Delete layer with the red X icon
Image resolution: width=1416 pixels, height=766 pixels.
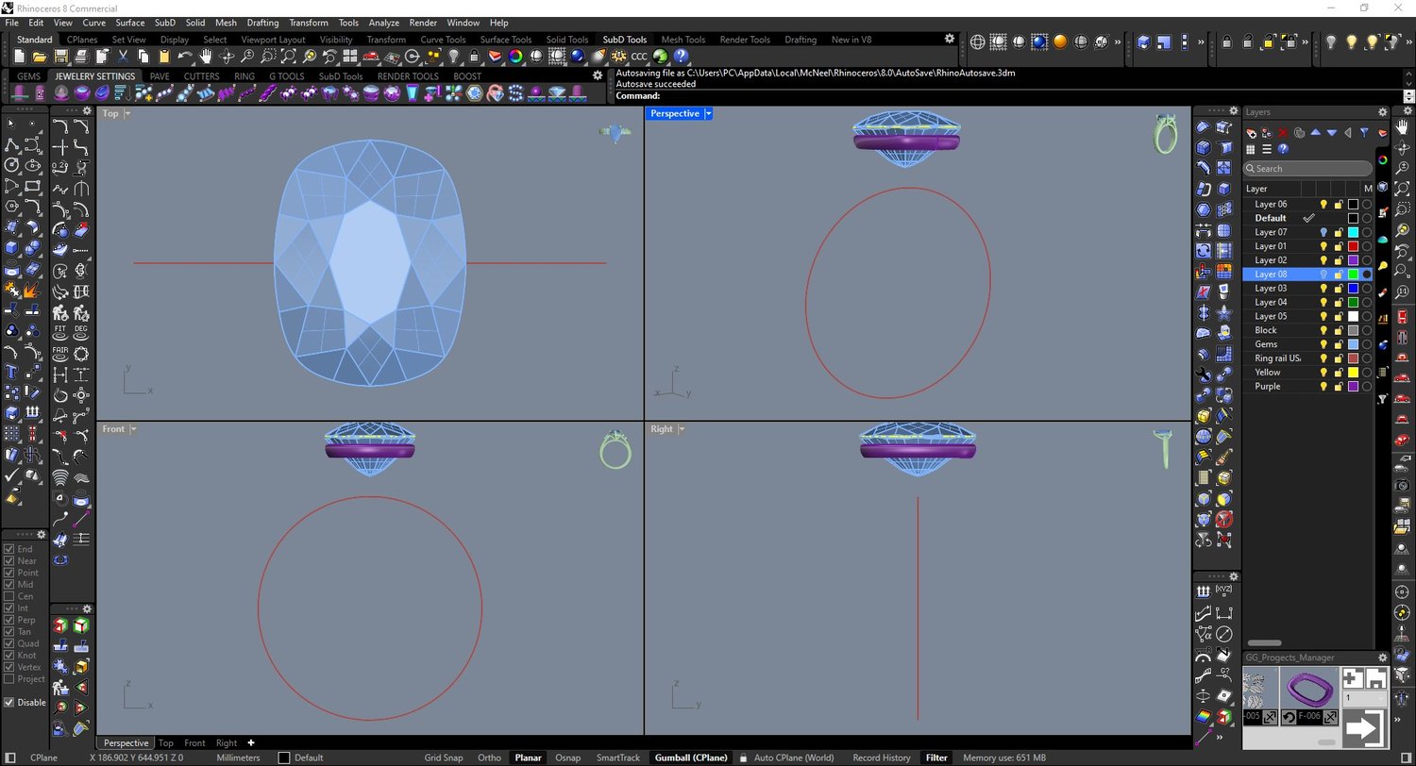coord(1284,133)
